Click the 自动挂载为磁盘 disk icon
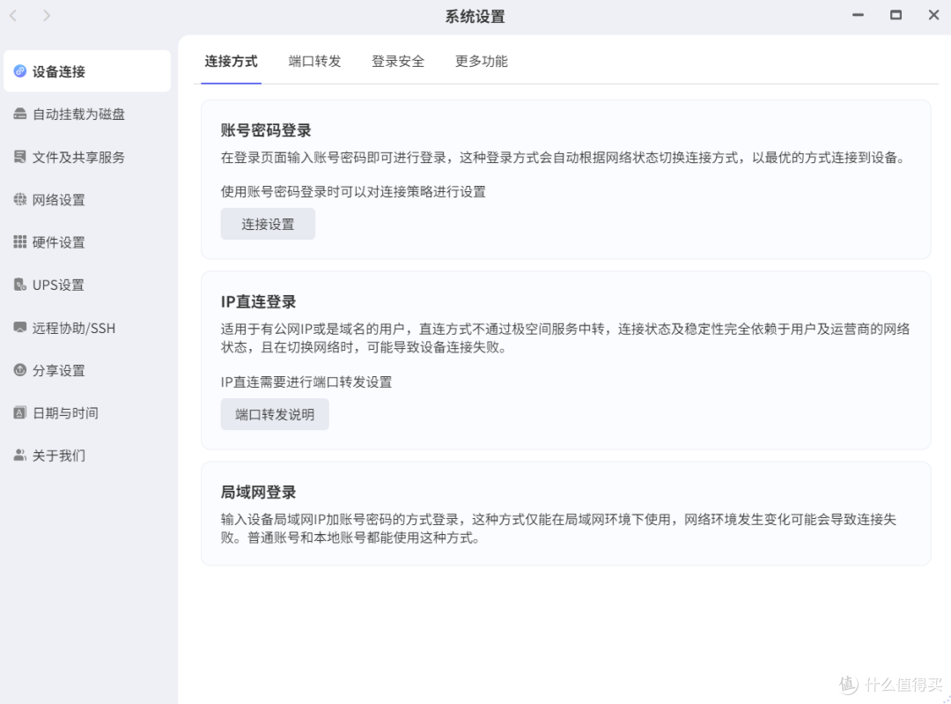 [x=20, y=114]
